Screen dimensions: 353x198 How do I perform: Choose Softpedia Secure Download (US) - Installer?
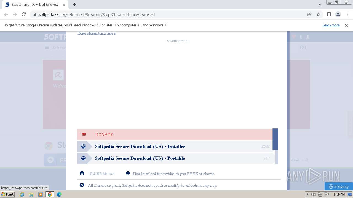pos(175,146)
